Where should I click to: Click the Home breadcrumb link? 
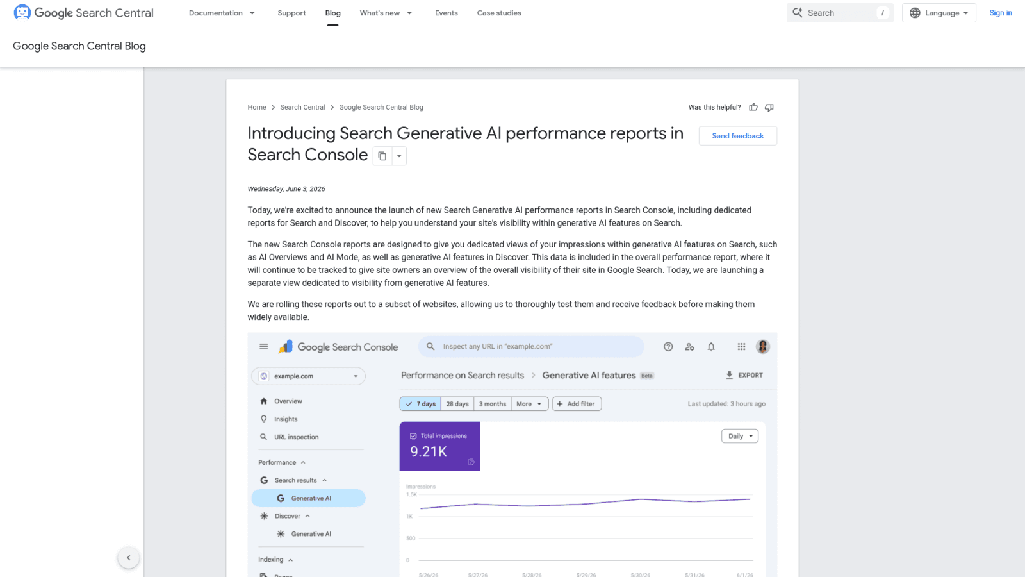click(257, 107)
